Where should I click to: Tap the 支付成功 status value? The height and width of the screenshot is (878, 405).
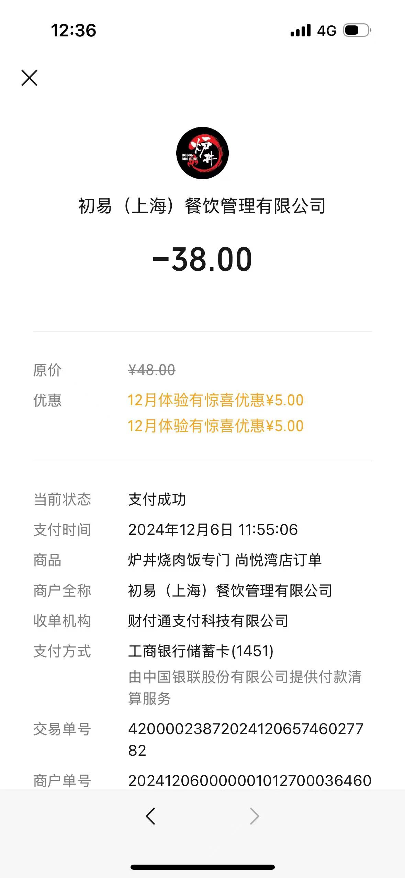click(x=157, y=499)
